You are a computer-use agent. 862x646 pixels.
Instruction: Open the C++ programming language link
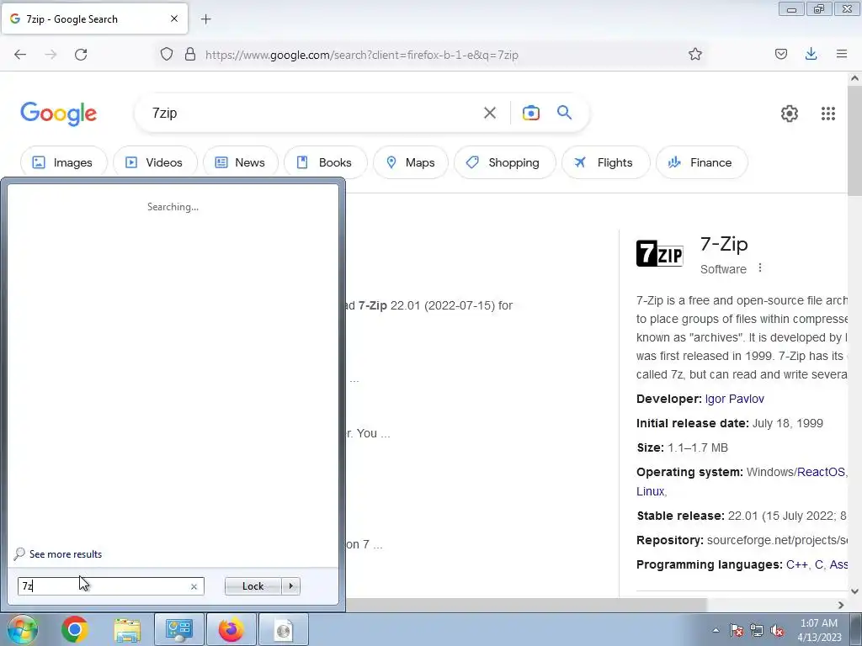click(797, 564)
